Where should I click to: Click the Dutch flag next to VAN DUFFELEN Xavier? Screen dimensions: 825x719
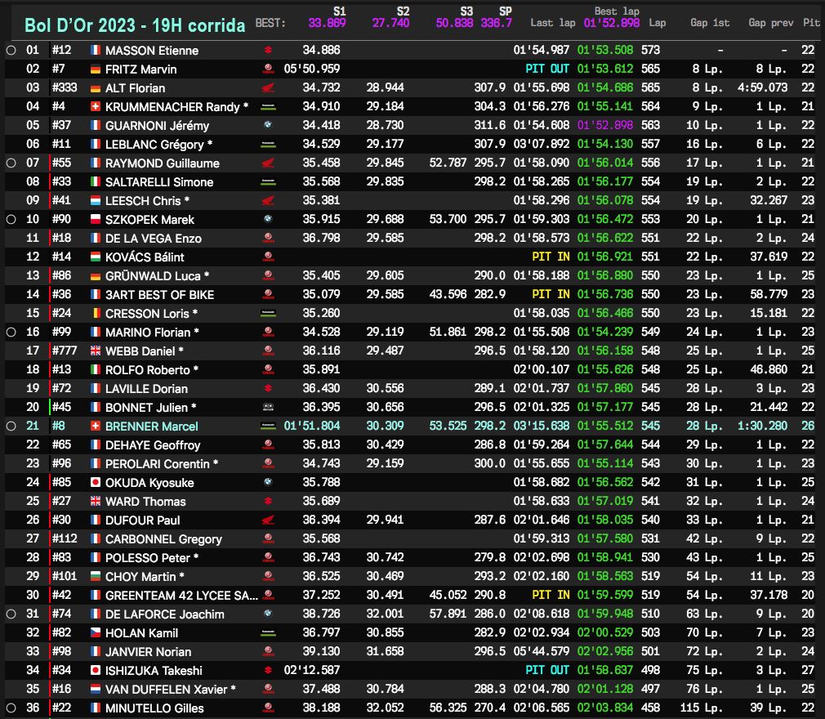(96, 689)
